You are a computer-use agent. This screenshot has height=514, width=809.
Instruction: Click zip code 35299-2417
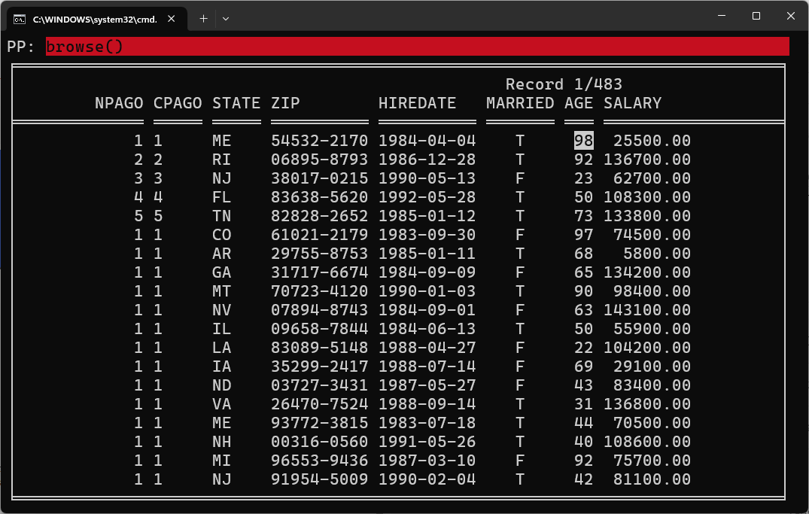tap(319, 366)
